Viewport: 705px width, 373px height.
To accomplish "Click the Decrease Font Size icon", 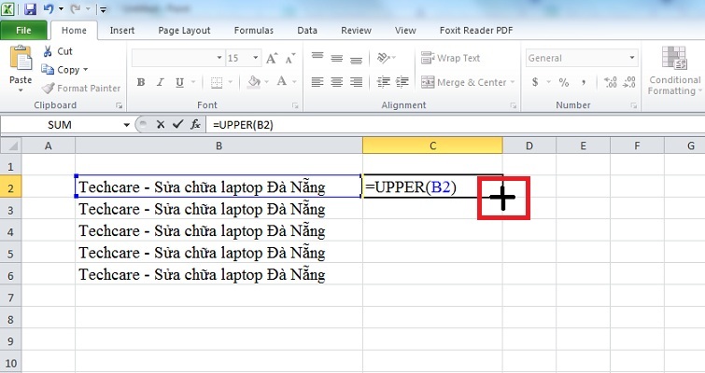I will [x=290, y=58].
